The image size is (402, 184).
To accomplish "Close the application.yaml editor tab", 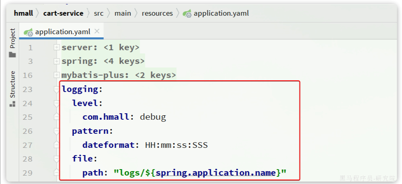I will (x=97, y=31).
